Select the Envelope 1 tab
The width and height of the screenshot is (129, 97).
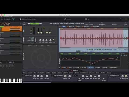coord(86,27)
